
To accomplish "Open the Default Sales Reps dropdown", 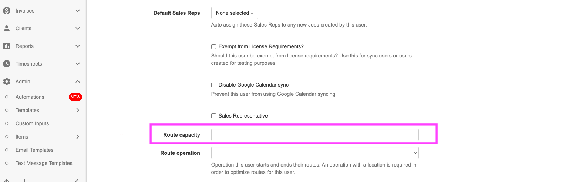I will pyautogui.click(x=235, y=13).
